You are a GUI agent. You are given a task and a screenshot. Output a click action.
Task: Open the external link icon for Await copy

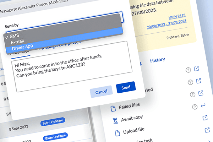[x=205, y=118]
